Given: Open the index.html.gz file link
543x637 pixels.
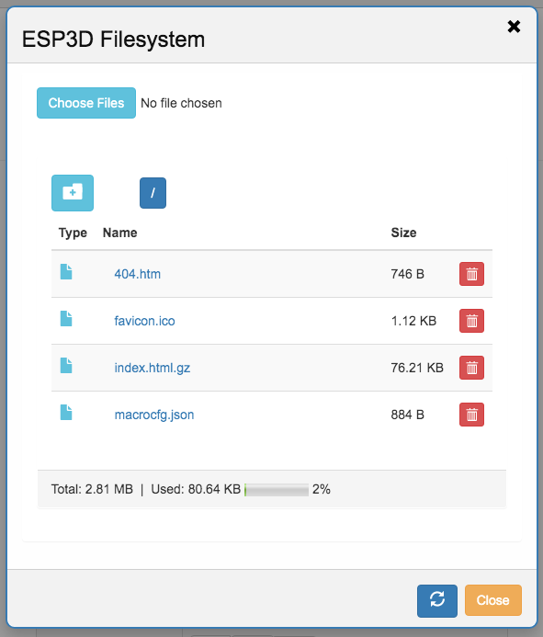Looking at the screenshot, I should click(153, 368).
